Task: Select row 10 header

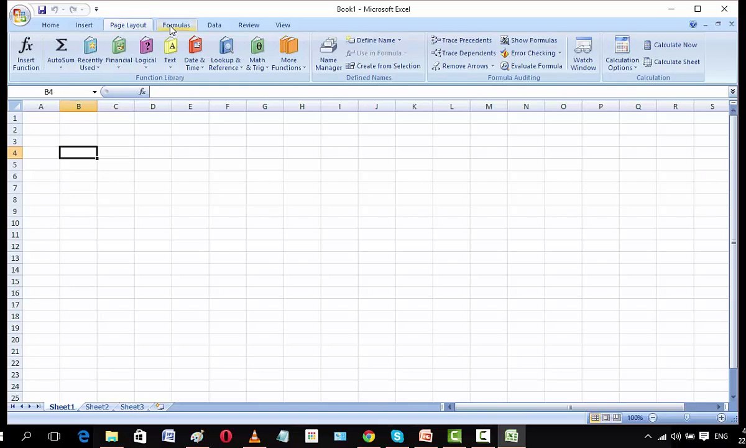Action: click(15, 223)
